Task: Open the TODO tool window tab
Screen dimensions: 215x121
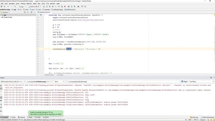Action: coord(13,117)
